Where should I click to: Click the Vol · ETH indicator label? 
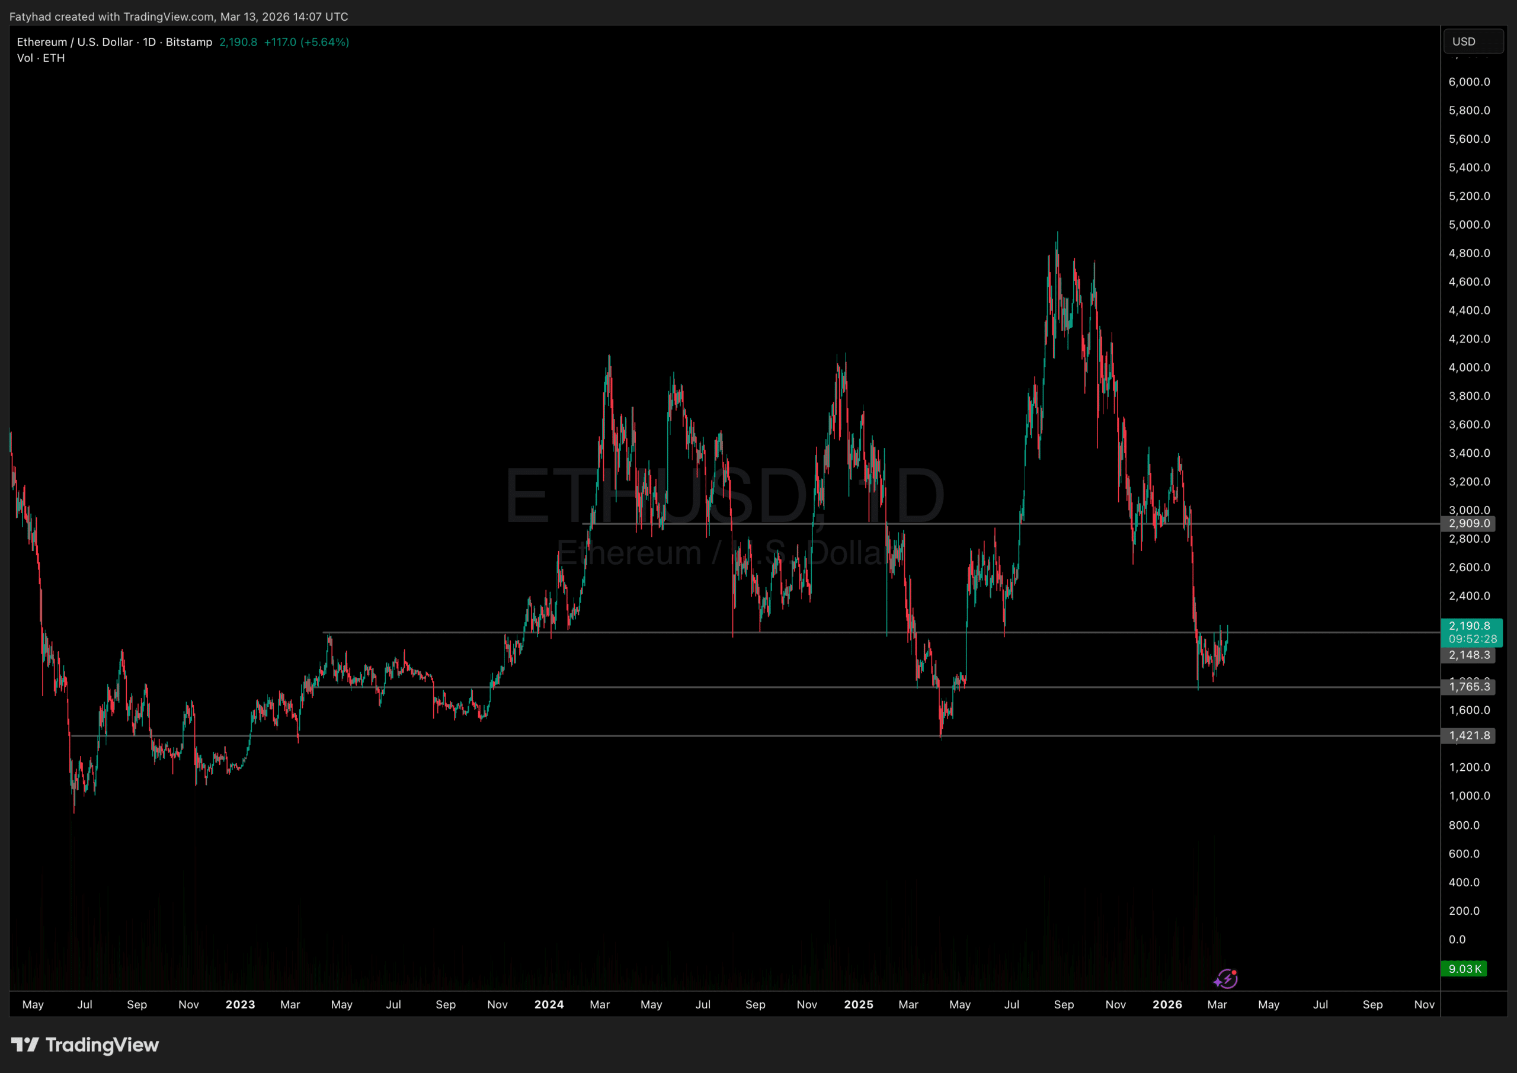tap(41, 58)
